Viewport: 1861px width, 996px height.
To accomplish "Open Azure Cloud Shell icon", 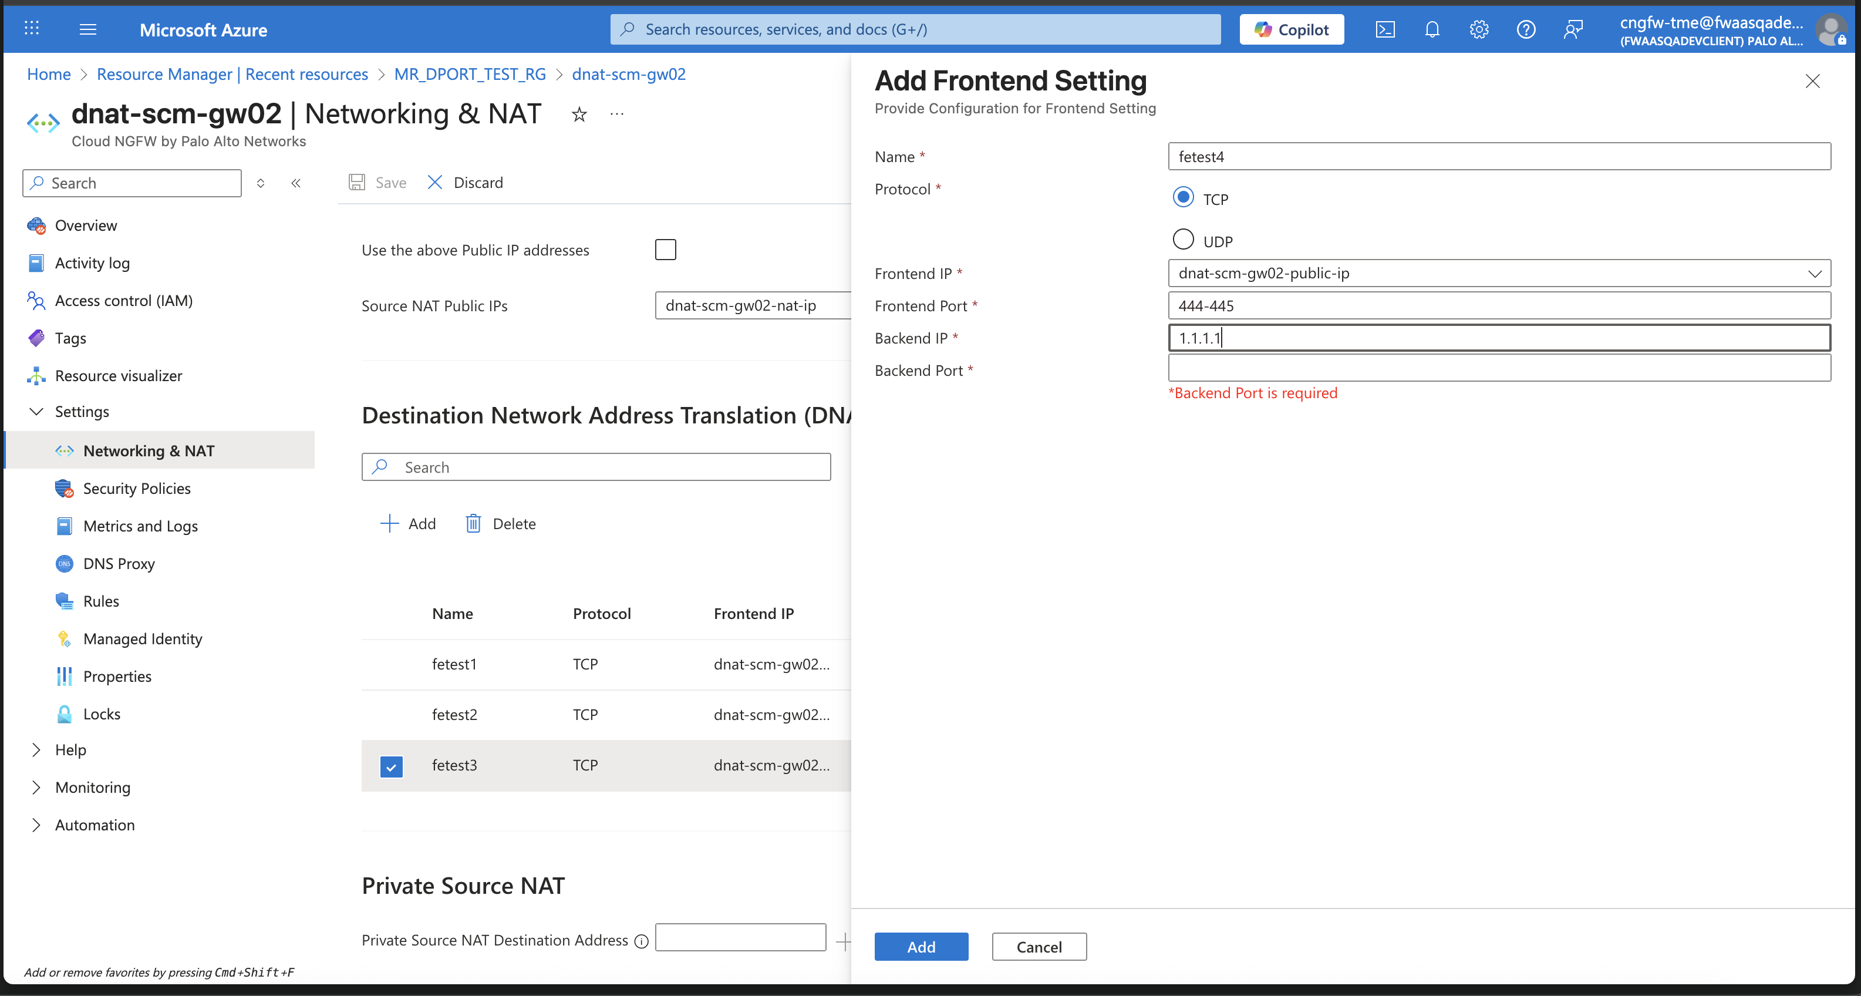I will click(1384, 29).
